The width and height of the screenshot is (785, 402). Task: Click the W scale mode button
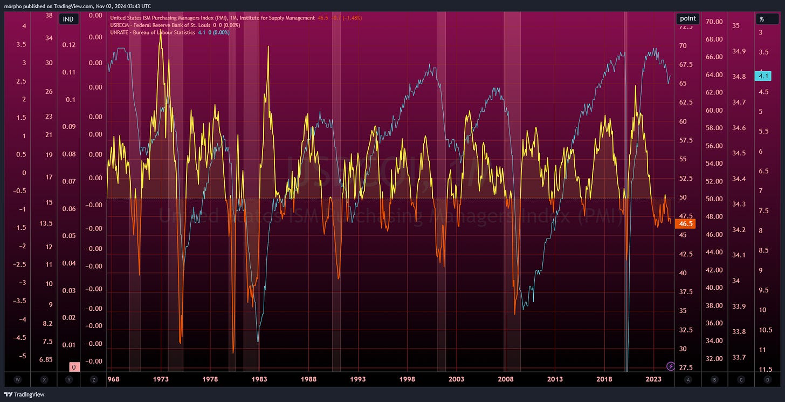(18, 380)
